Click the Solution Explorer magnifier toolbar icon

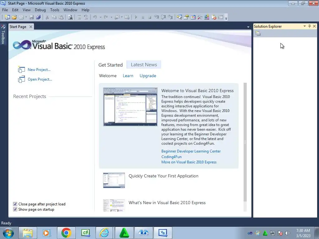point(179,17)
